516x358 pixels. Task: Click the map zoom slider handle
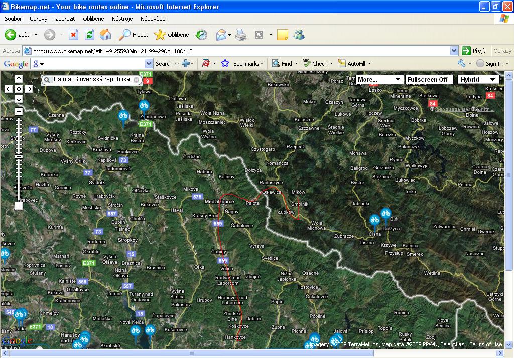[19, 156]
